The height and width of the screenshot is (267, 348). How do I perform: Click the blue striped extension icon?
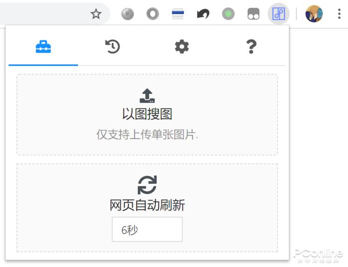click(x=178, y=14)
